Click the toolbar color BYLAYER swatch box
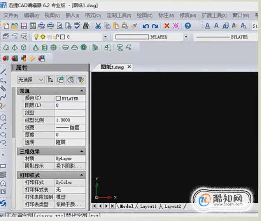261x221 pixels. point(132,37)
